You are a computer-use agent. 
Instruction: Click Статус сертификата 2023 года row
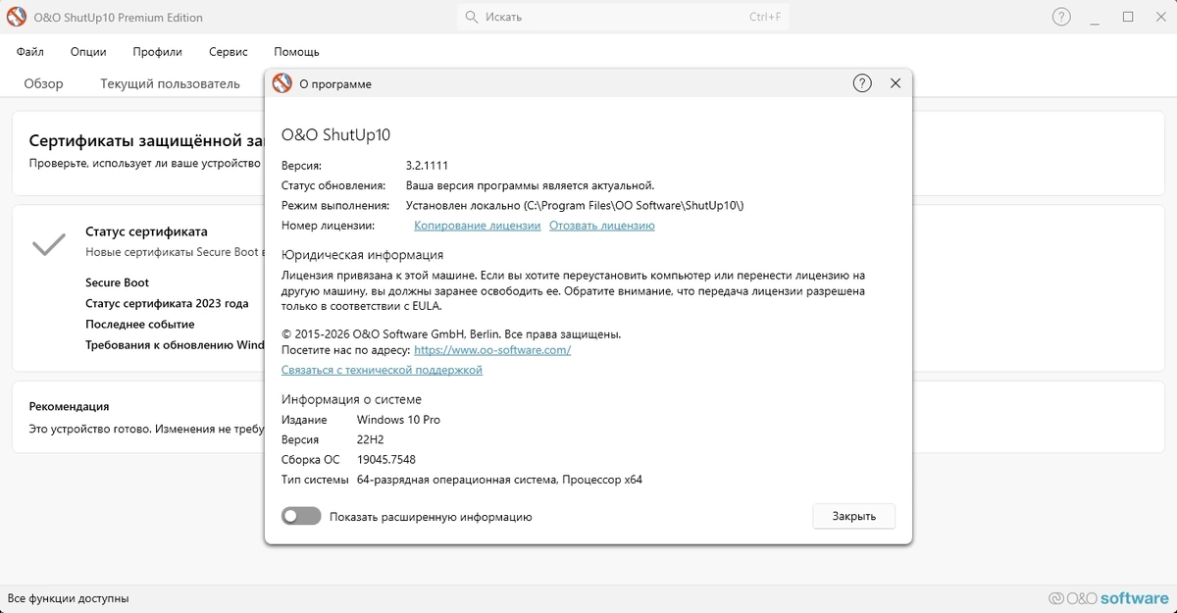pos(167,304)
